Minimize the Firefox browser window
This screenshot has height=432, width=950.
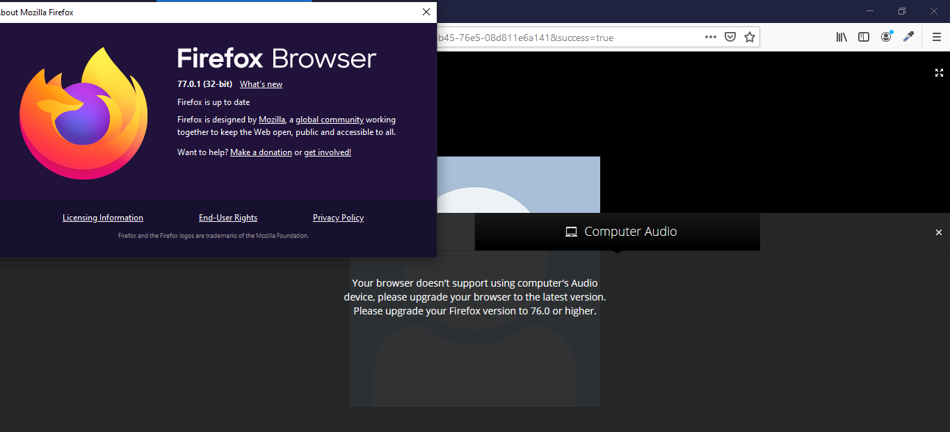tap(870, 11)
